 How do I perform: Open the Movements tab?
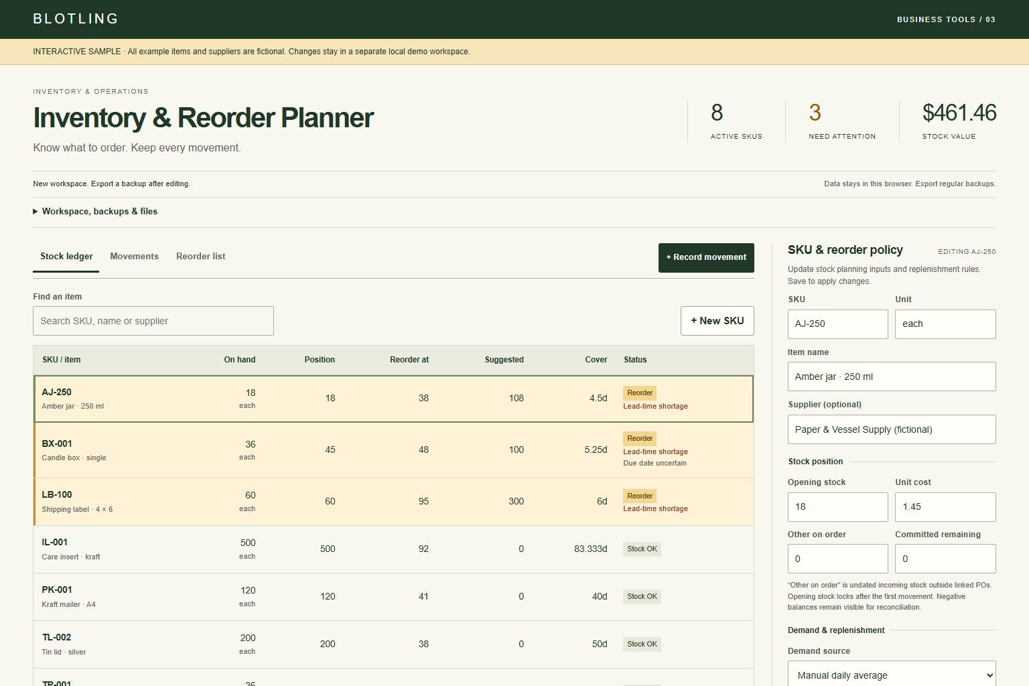(x=134, y=257)
